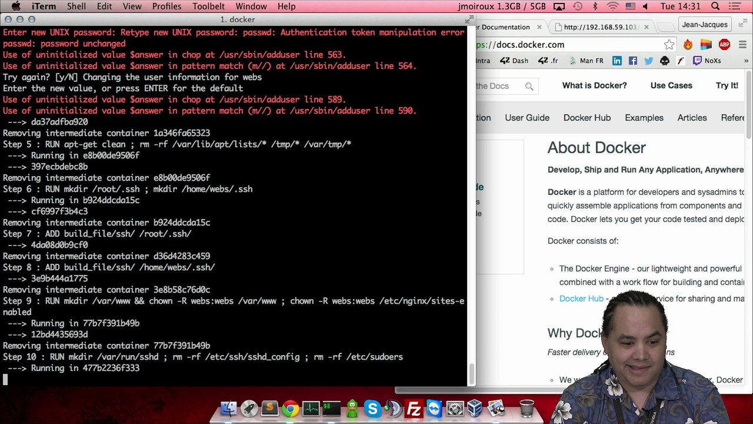This screenshot has width=753, height=424.
Task: Open the Apple menu
Action: [16, 6]
